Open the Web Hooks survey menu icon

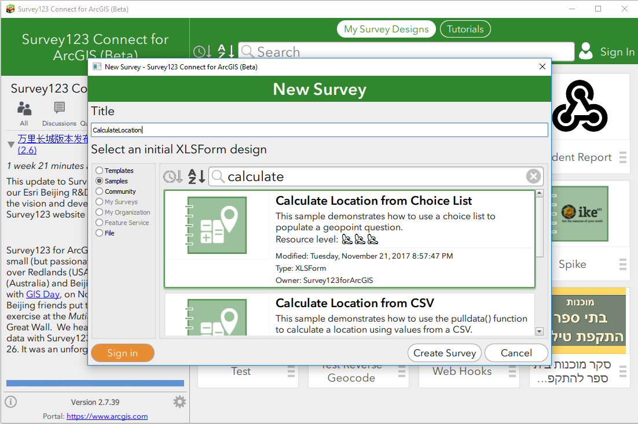coord(512,371)
